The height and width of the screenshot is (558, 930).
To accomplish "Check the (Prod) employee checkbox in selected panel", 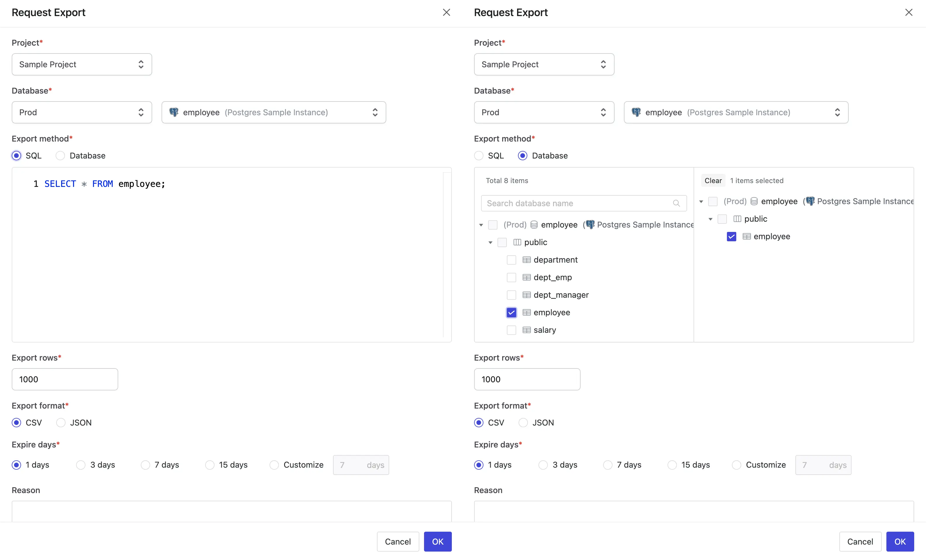I will [x=713, y=201].
